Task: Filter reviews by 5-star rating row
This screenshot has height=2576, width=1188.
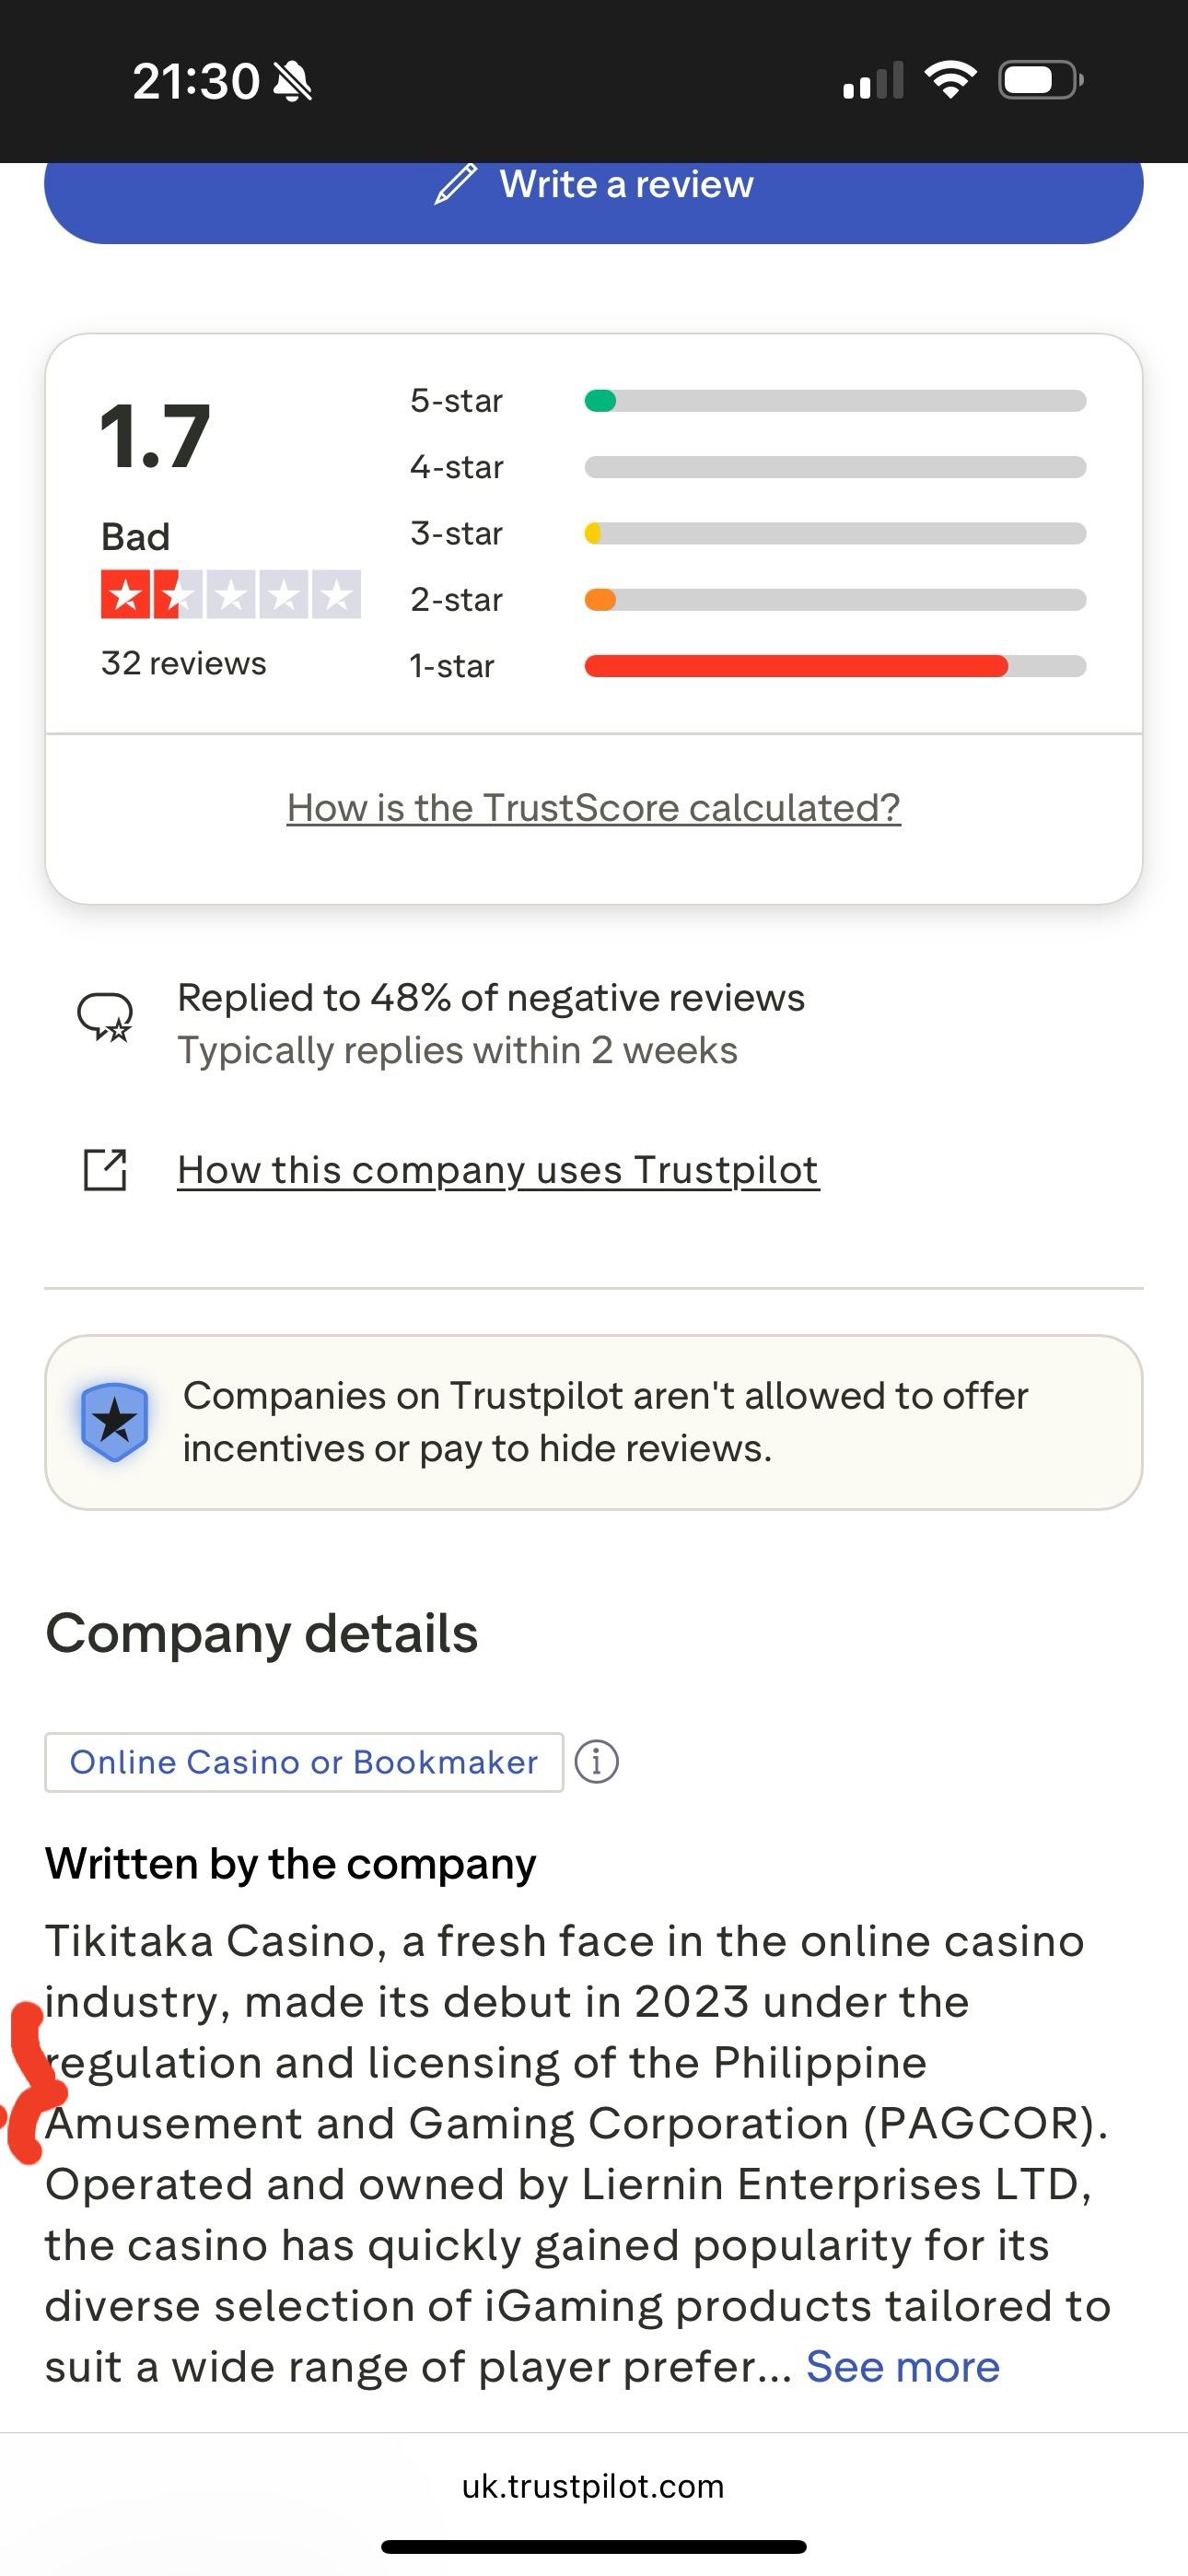Action: [456, 401]
